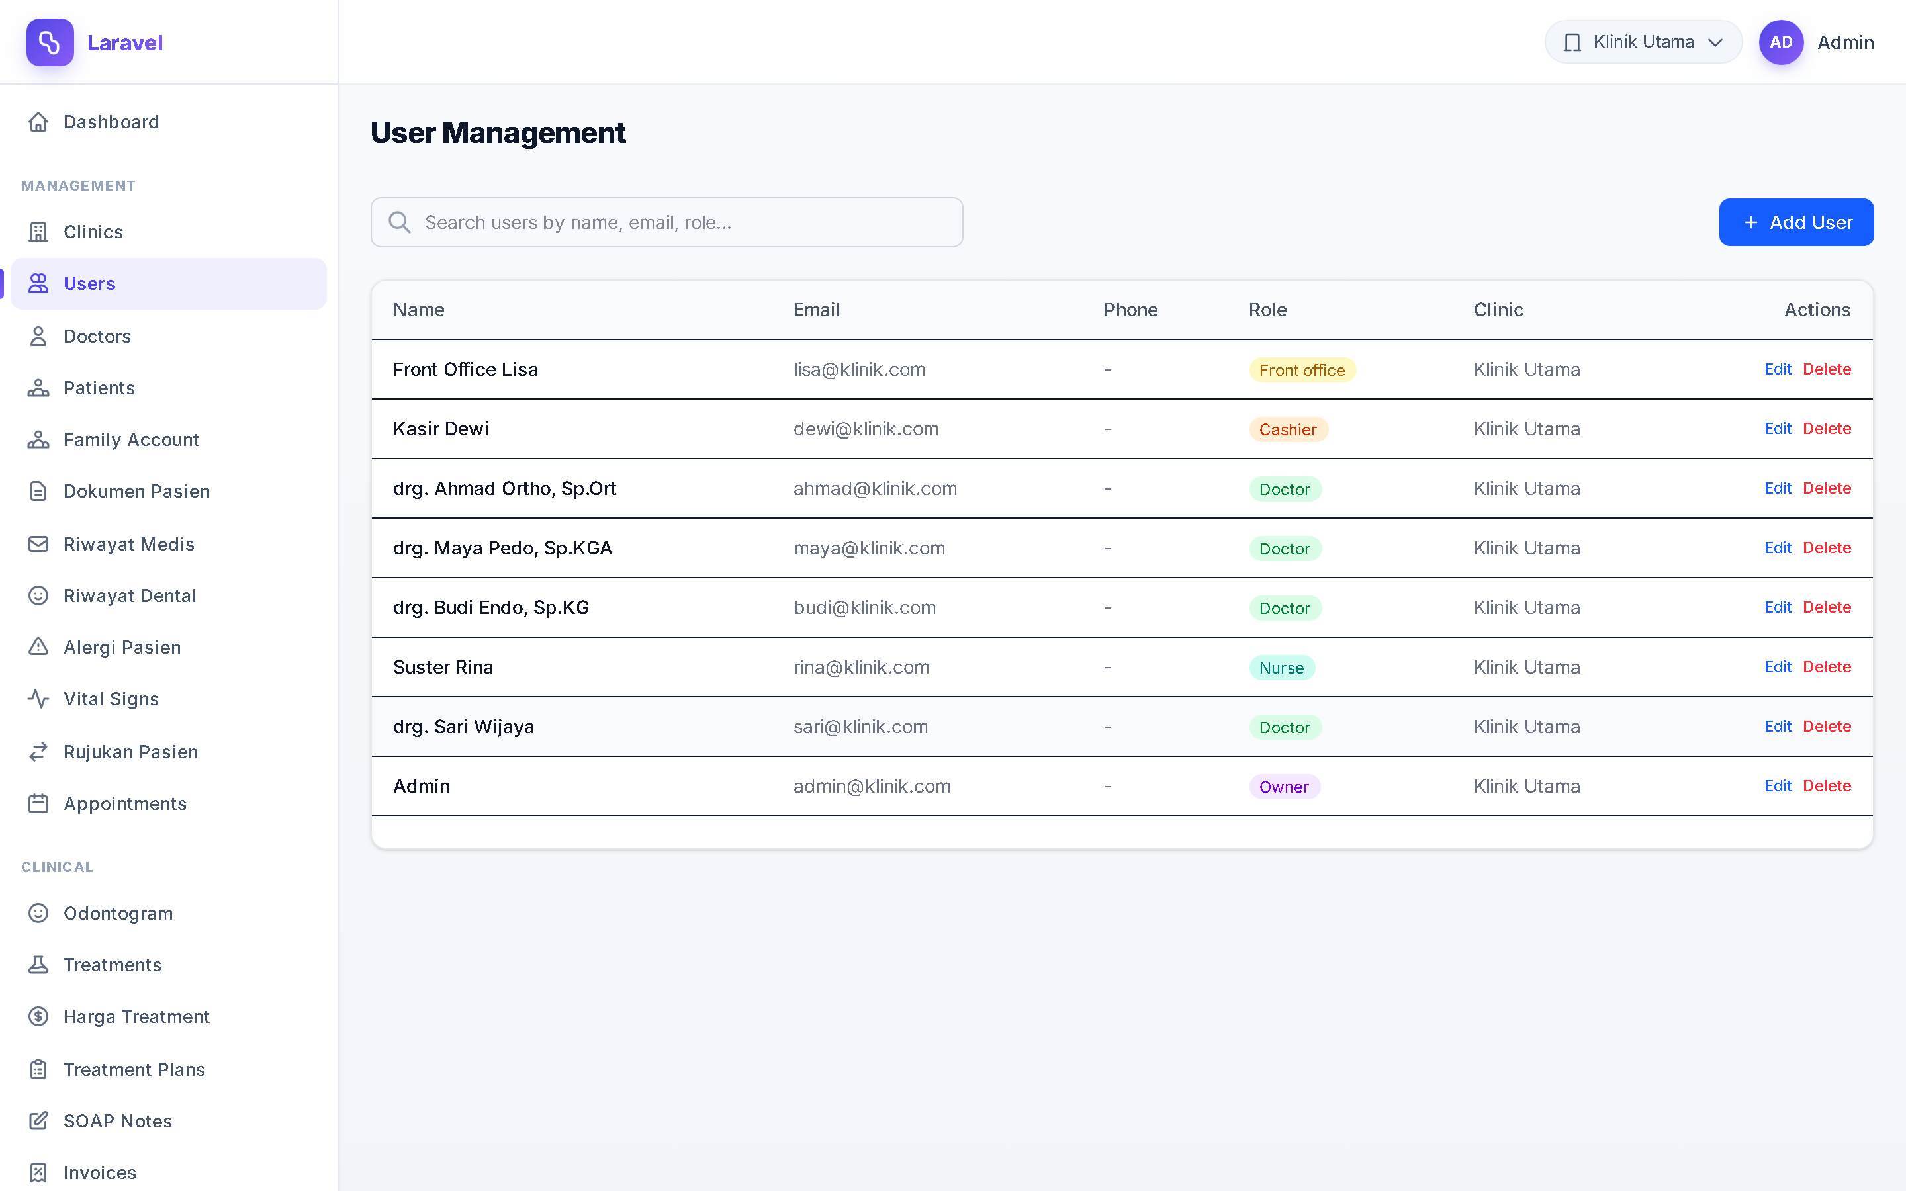Click the name drg. Sari Wijaya
This screenshot has height=1191, width=1906.
point(463,727)
